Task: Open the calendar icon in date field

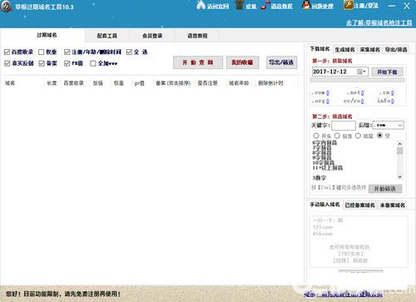Action: (x=359, y=72)
